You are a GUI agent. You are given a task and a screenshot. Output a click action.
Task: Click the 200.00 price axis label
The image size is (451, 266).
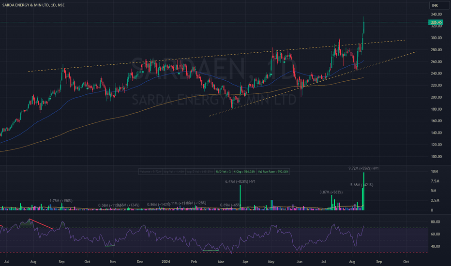click(x=436, y=97)
